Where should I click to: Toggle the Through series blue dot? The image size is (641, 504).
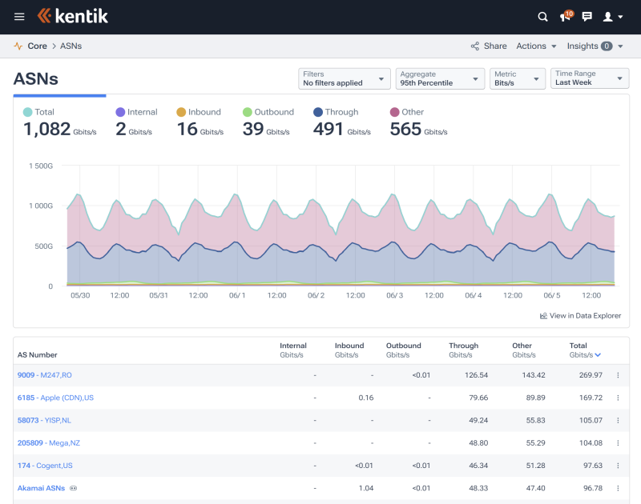point(318,112)
